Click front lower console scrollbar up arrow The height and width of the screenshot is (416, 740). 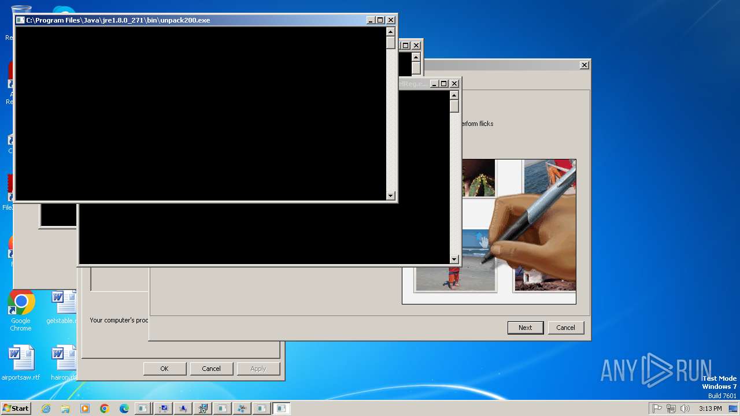coord(454,95)
